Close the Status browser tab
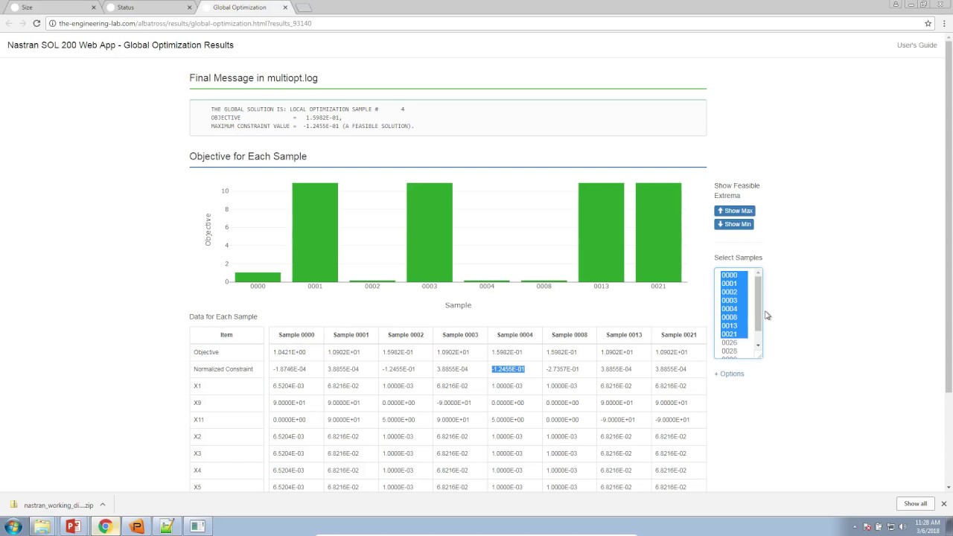This screenshot has height=536, width=953. (189, 7)
